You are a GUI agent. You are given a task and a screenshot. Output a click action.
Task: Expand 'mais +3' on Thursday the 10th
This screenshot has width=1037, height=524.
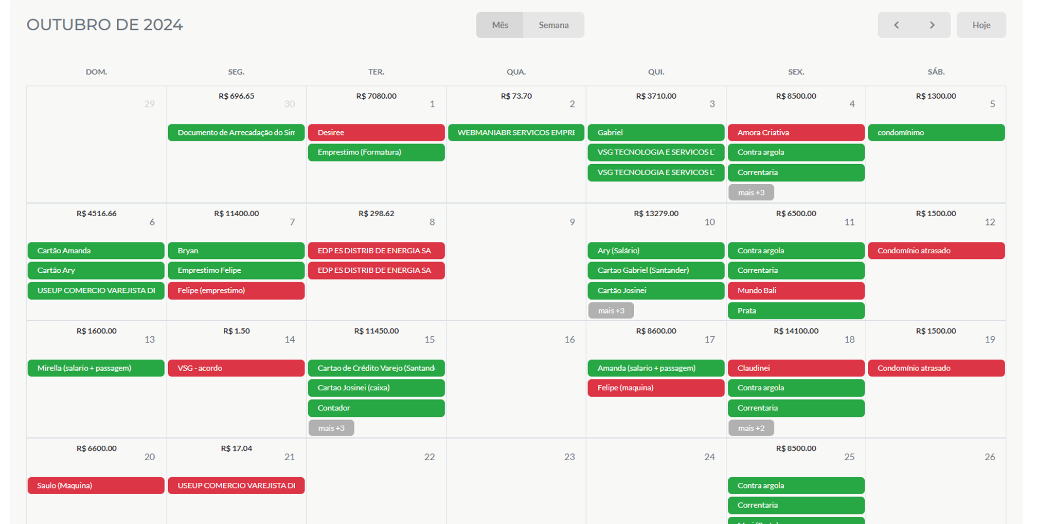pos(611,310)
